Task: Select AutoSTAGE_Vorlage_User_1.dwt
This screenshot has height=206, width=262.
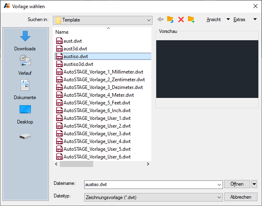Action: pos(97,118)
